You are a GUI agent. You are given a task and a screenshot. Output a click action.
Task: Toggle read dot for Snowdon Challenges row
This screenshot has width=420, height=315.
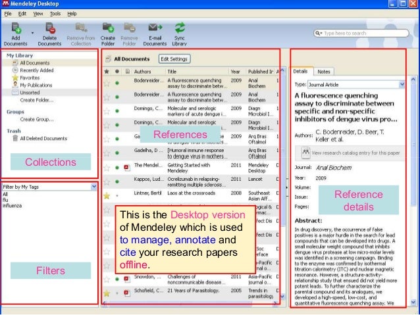(x=117, y=279)
